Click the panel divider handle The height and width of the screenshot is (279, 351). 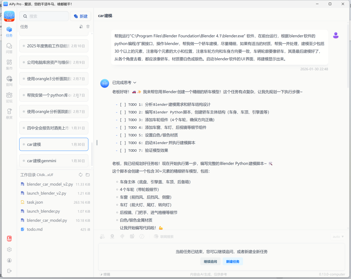[97, 143]
